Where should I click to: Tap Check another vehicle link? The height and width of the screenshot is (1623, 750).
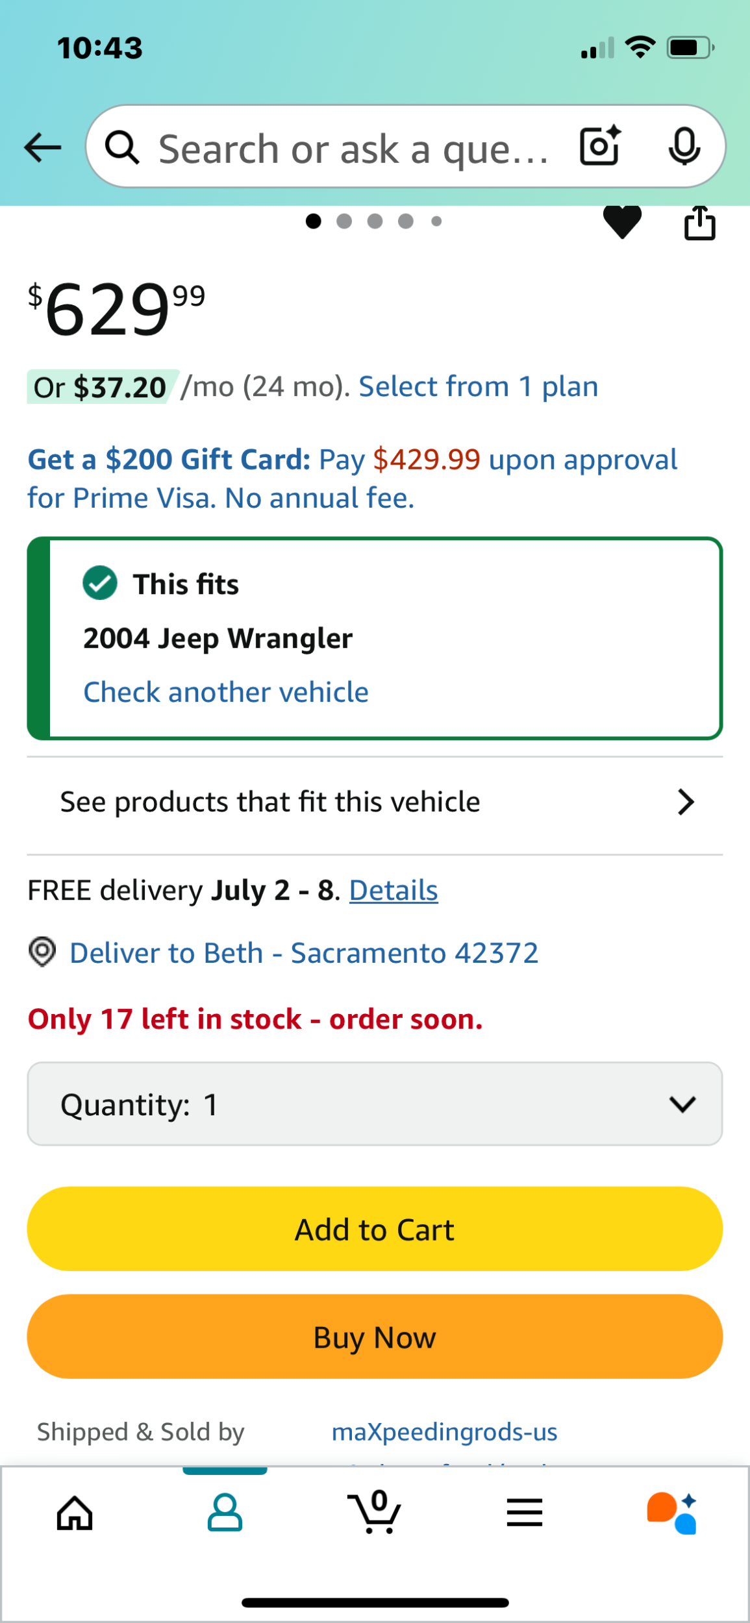coord(226,692)
